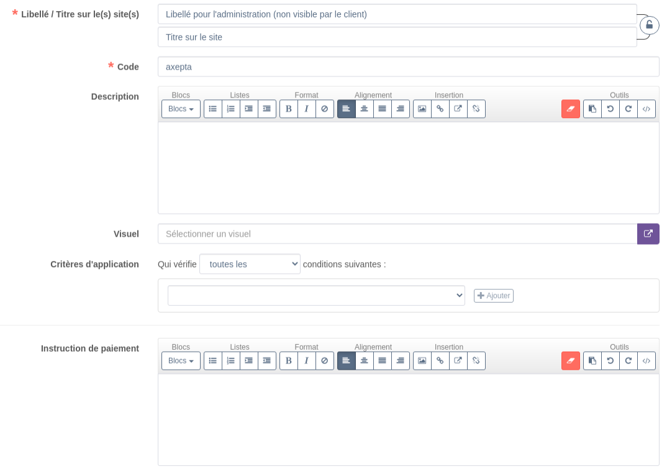Open the 'toutes les' conditions dropdown
Viewport: 667px width, 474px height.
pos(250,264)
